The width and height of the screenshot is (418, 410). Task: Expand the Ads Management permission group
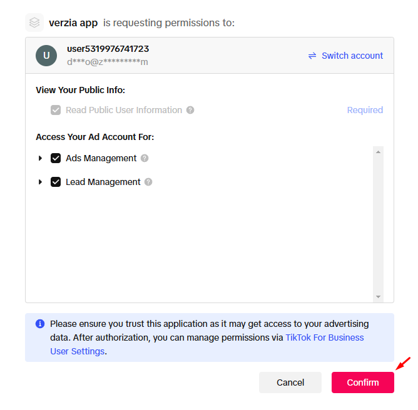[41, 158]
